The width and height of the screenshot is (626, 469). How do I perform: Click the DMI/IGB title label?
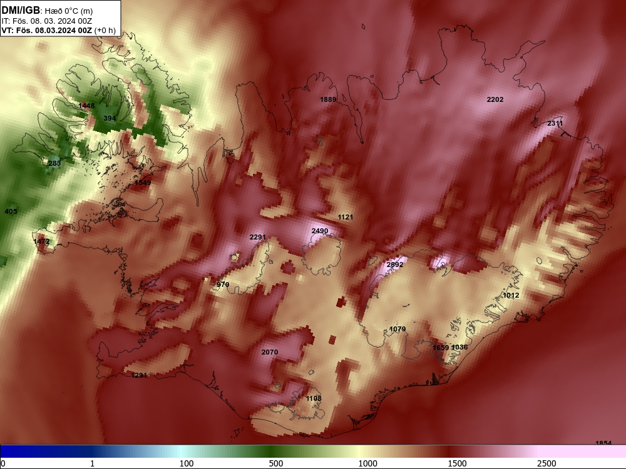point(21,10)
